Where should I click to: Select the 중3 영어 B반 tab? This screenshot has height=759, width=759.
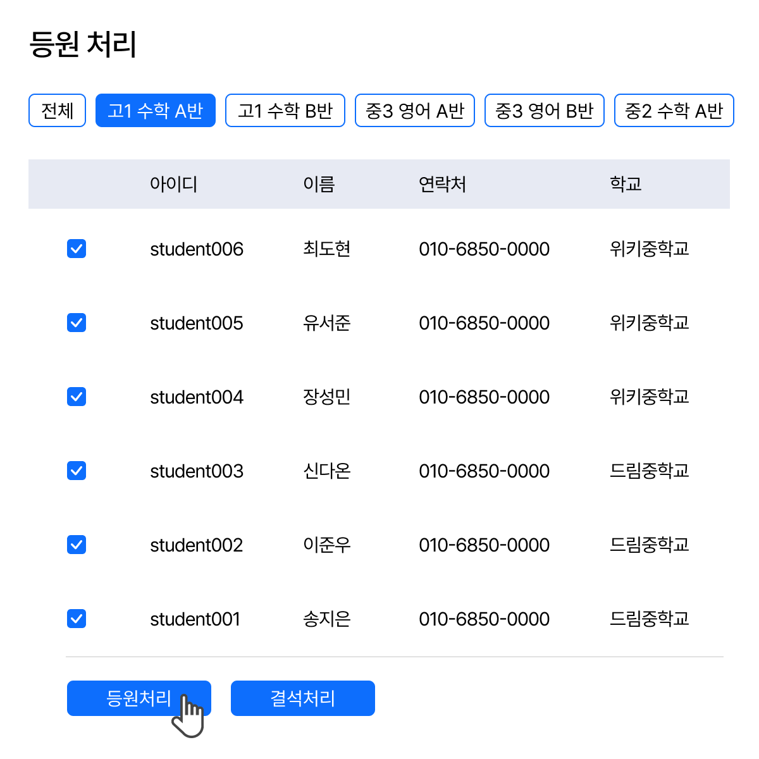545,111
